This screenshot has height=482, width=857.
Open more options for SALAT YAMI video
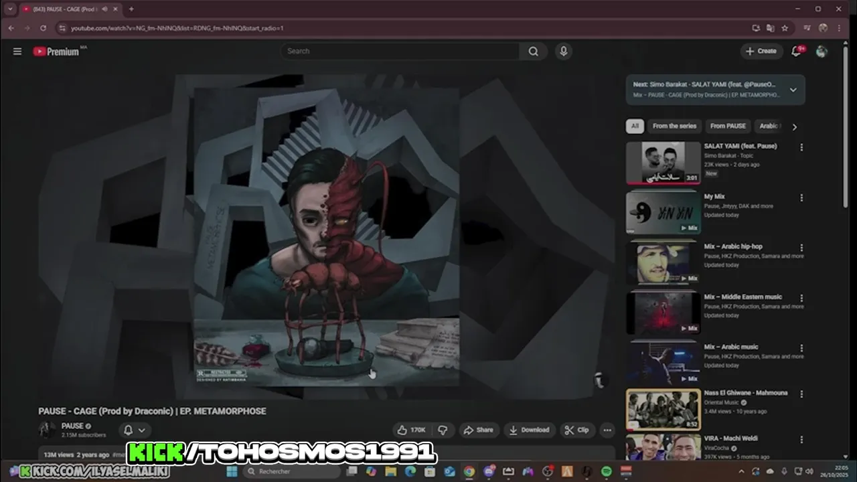801,147
